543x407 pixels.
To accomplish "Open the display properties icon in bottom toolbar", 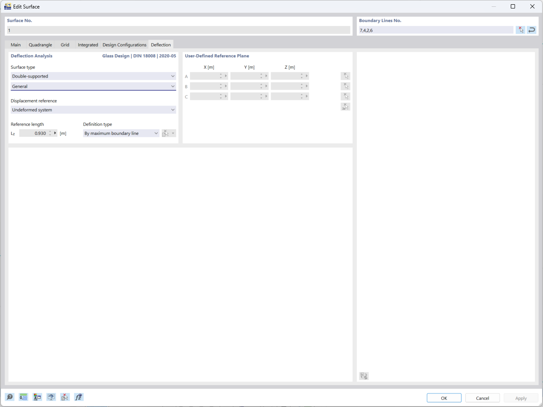I will tap(37, 397).
